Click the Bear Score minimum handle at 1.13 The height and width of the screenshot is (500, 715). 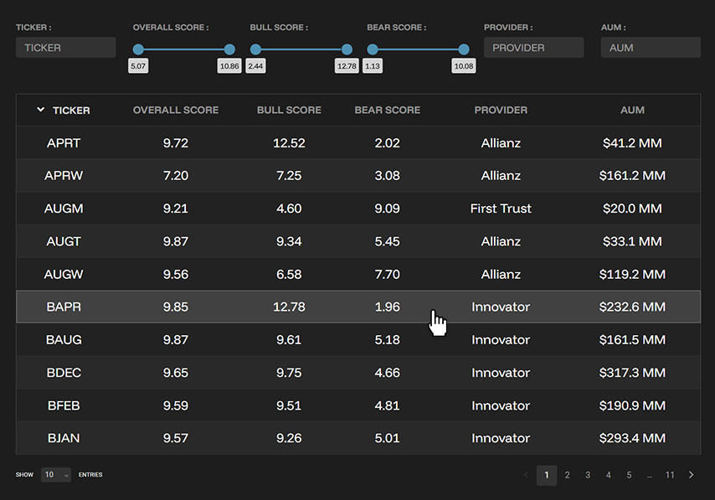click(x=372, y=49)
